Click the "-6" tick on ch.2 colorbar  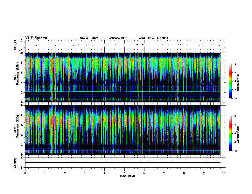click(235, 116)
